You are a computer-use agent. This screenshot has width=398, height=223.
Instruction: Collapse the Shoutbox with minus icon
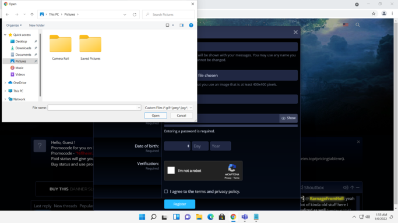pyautogui.click(x=358, y=188)
